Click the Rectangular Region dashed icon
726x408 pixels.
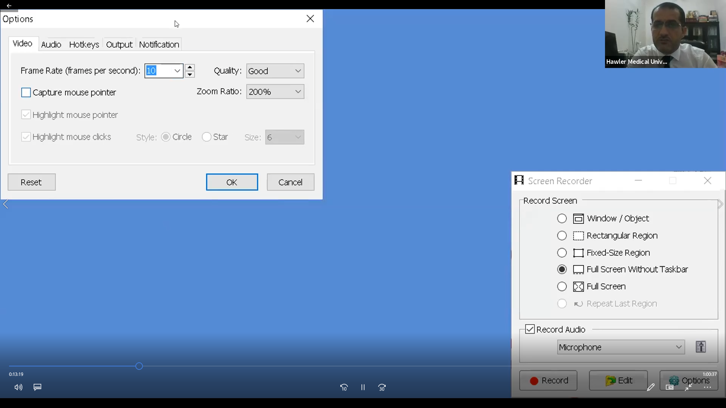579,236
